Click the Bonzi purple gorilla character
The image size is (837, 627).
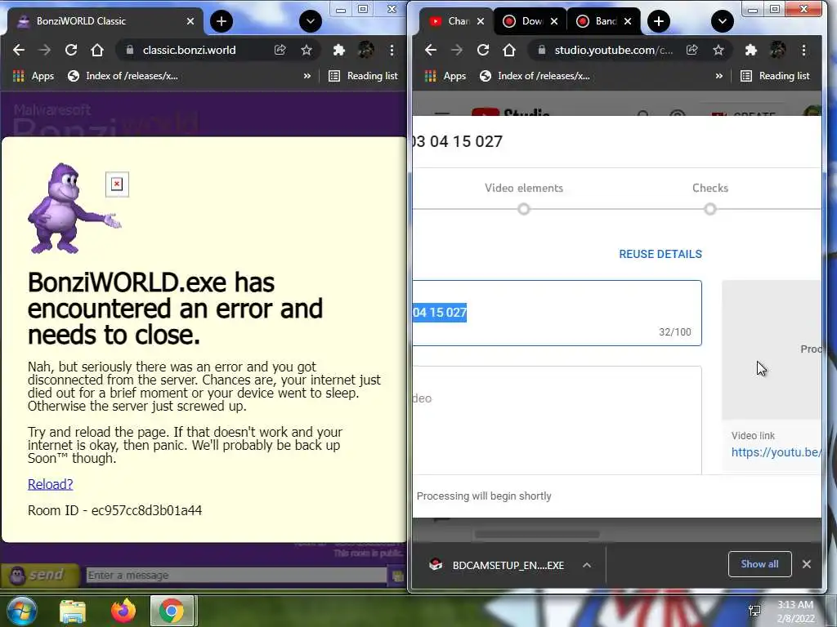(x=74, y=208)
